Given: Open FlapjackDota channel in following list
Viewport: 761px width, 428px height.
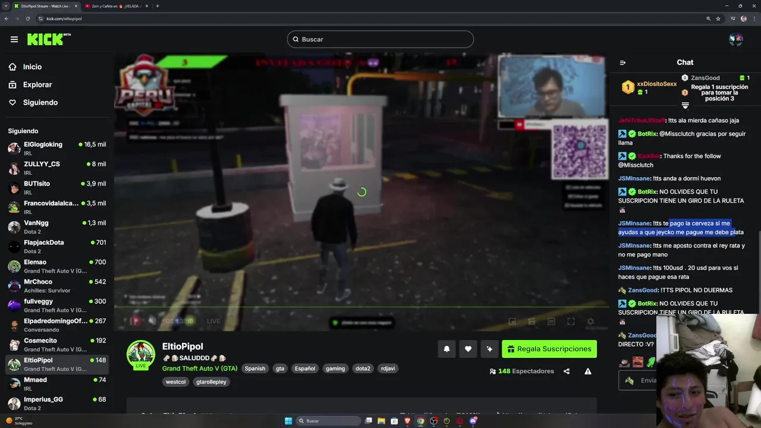Looking at the screenshot, I should [57, 247].
